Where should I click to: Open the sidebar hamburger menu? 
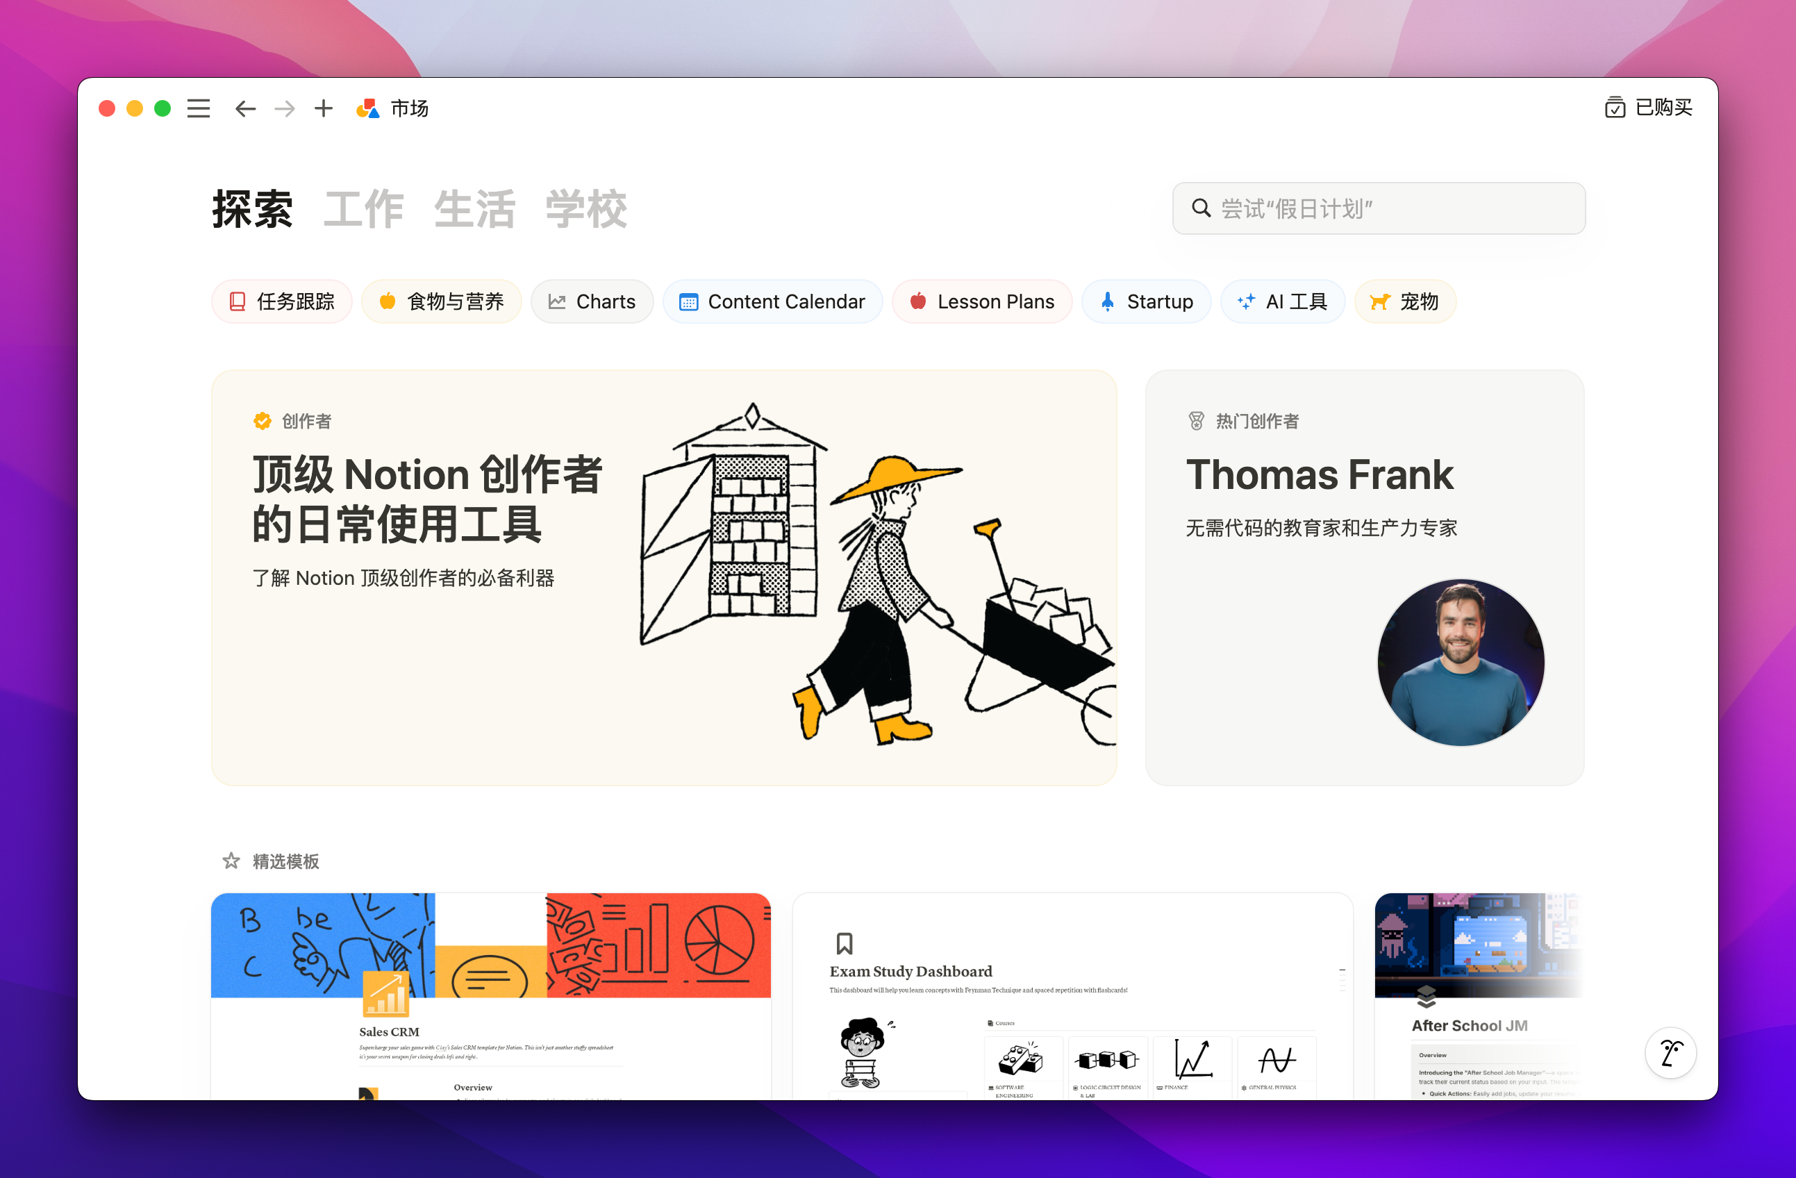[x=199, y=108]
